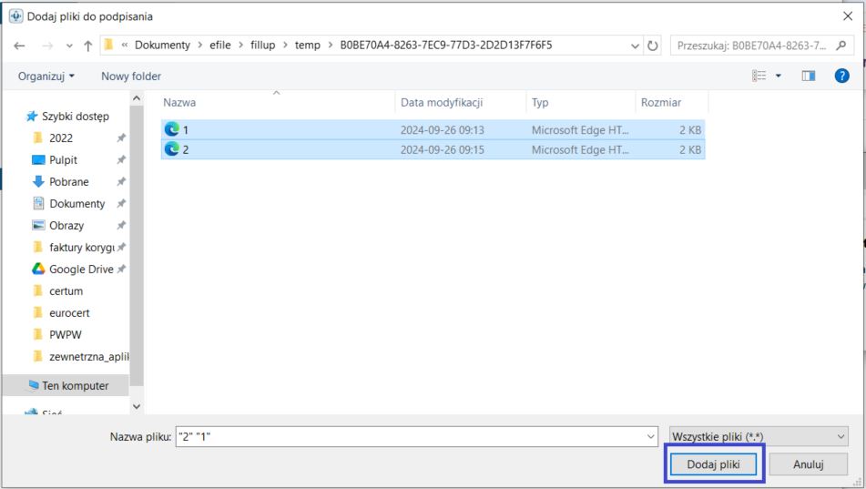Viewport: 866px width, 489px height.
Task: Expand the address bar history dropdown
Action: pyautogui.click(x=635, y=46)
